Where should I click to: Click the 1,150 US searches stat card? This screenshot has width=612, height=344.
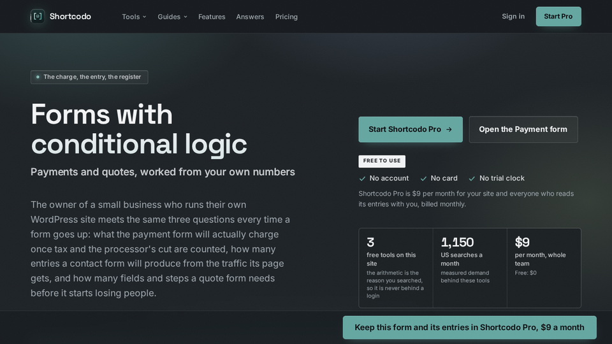[470, 268]
